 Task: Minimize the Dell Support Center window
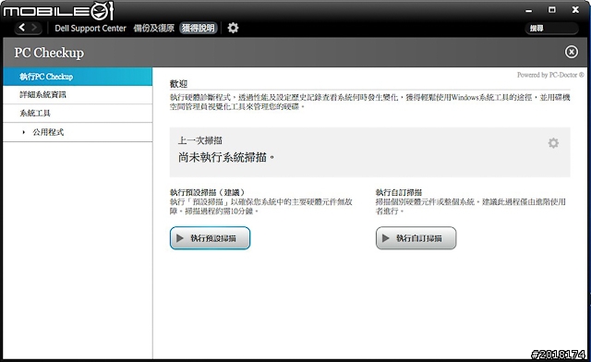529,10
